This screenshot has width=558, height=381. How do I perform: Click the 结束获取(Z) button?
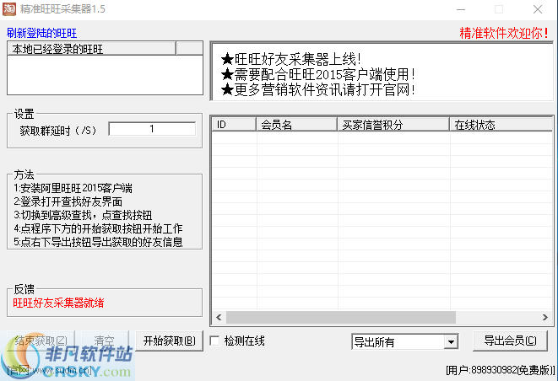41,341
